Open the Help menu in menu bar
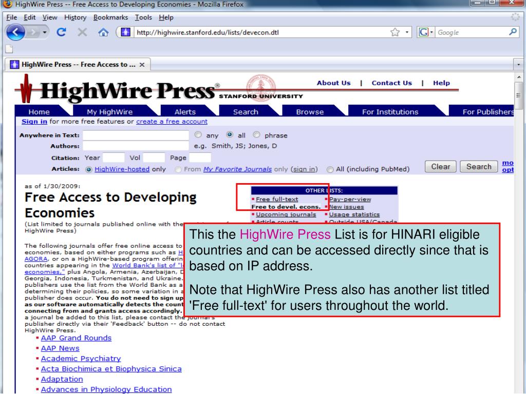 (166, 17)
